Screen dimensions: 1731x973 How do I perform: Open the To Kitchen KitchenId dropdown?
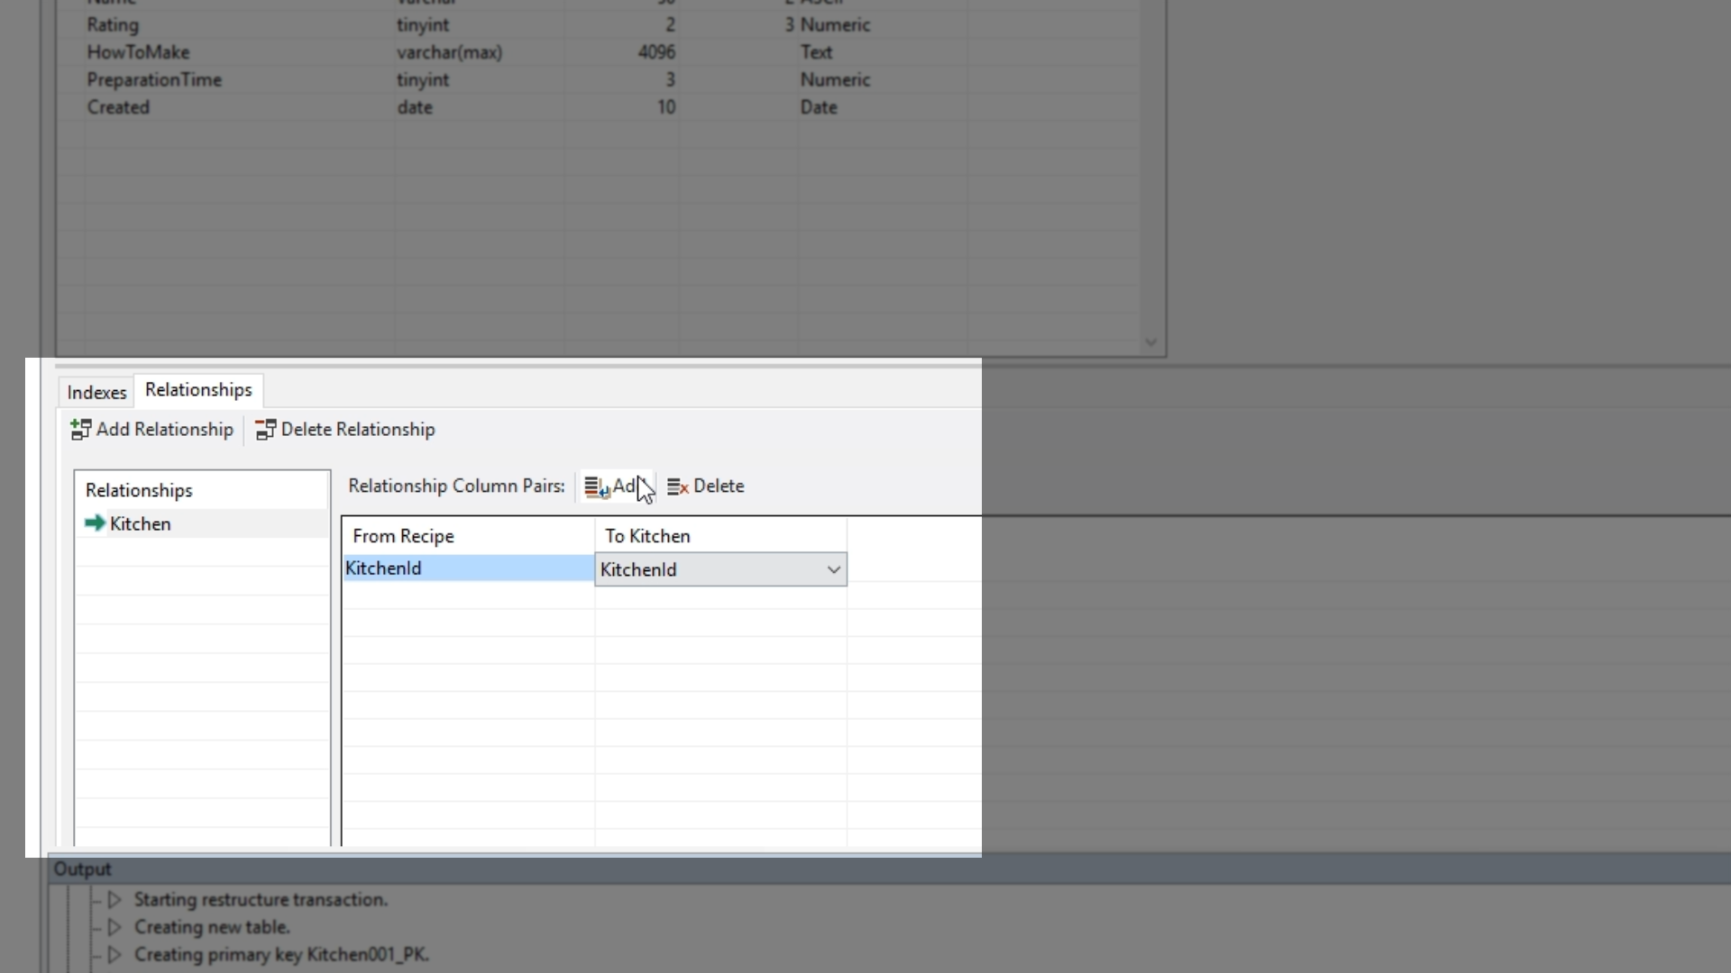click(833, 569)
